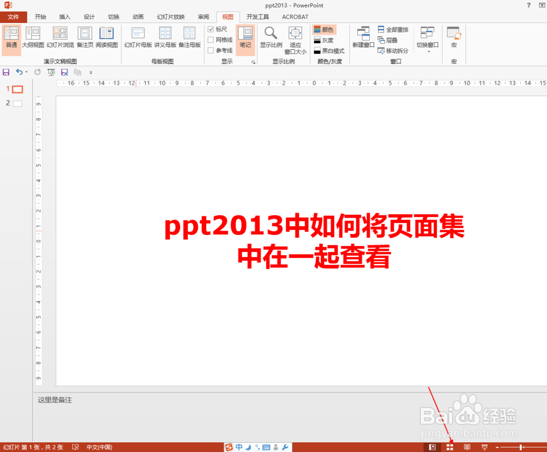Select slide 2 thumbnail in left pane
This screenshot has height=452, width=547.
click(17, 103)
